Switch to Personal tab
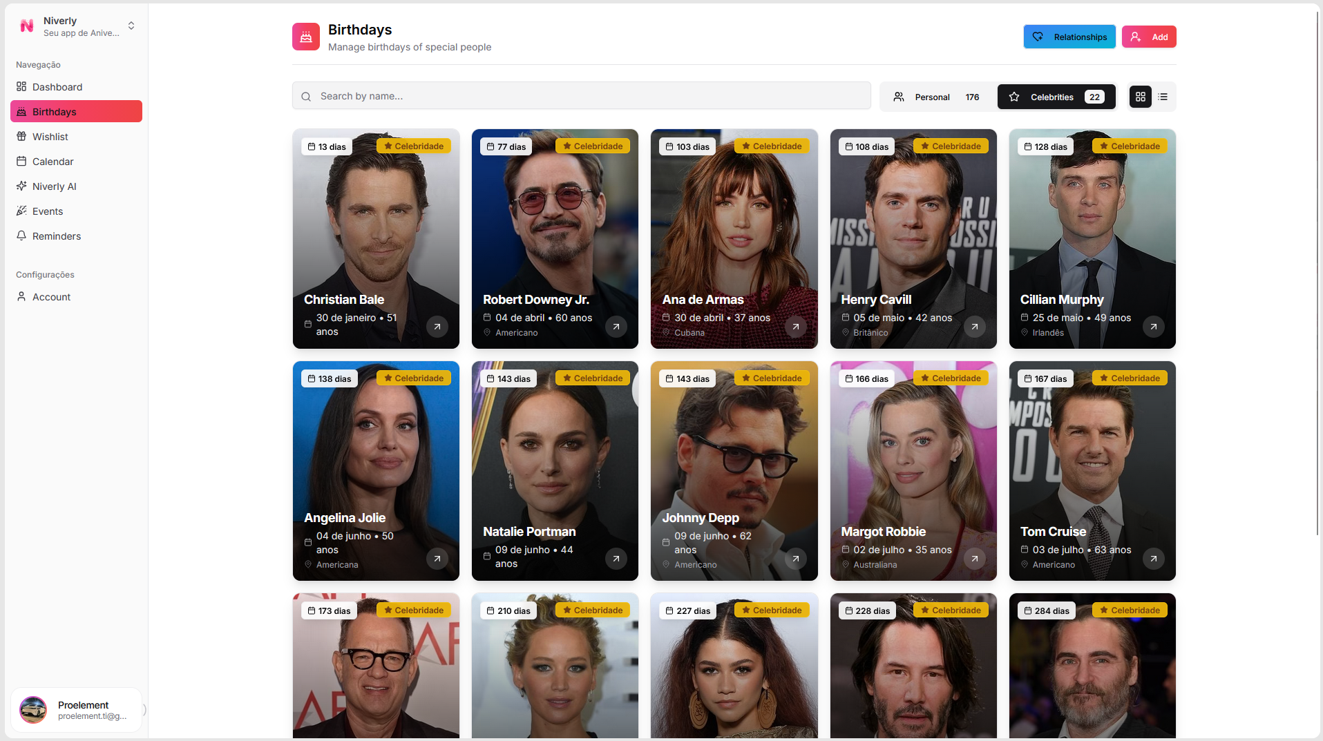The image size is (1323, 741). [x=937, y=97]
